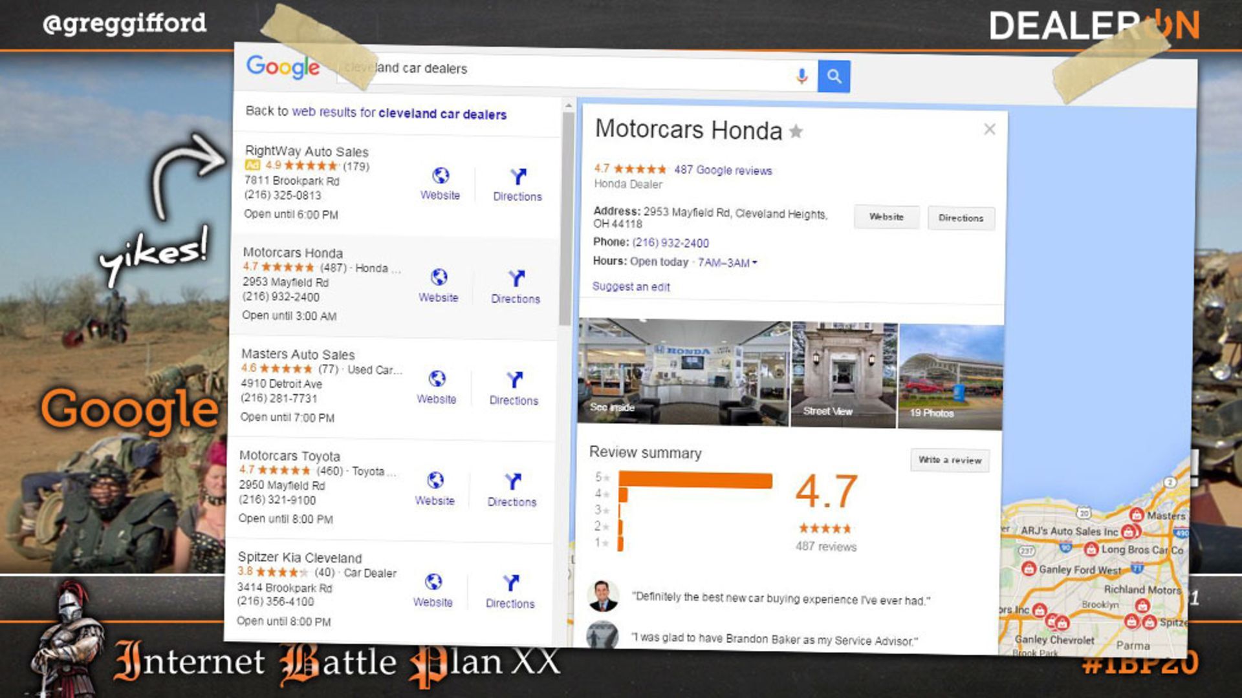Viewport: 1242px width, 698px height.
Task: Click Review summary heading
Action: [645, 452]
